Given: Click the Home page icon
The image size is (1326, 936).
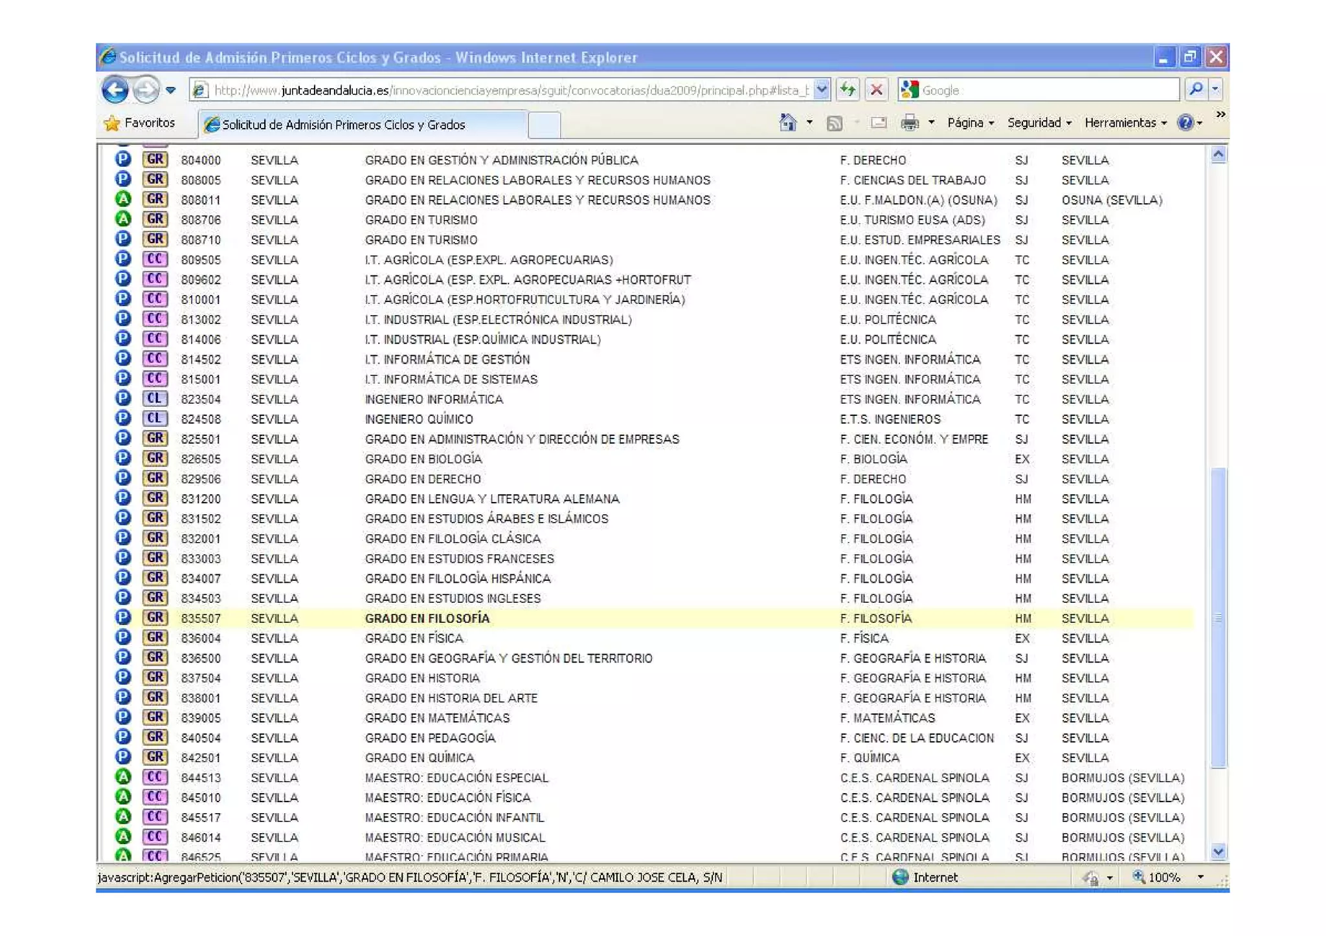Looking at the screenshot, I should pos(787,122).
